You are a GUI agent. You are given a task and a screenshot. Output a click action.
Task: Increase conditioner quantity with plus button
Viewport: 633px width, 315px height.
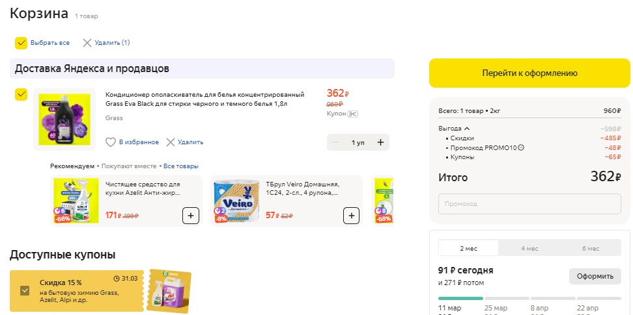[x=380, y=142]
